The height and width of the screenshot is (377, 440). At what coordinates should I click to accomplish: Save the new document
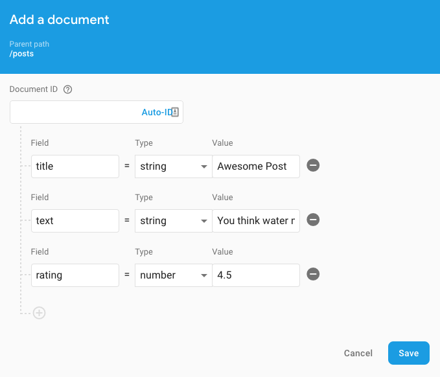pyautogui.click(x=408, y=353)
